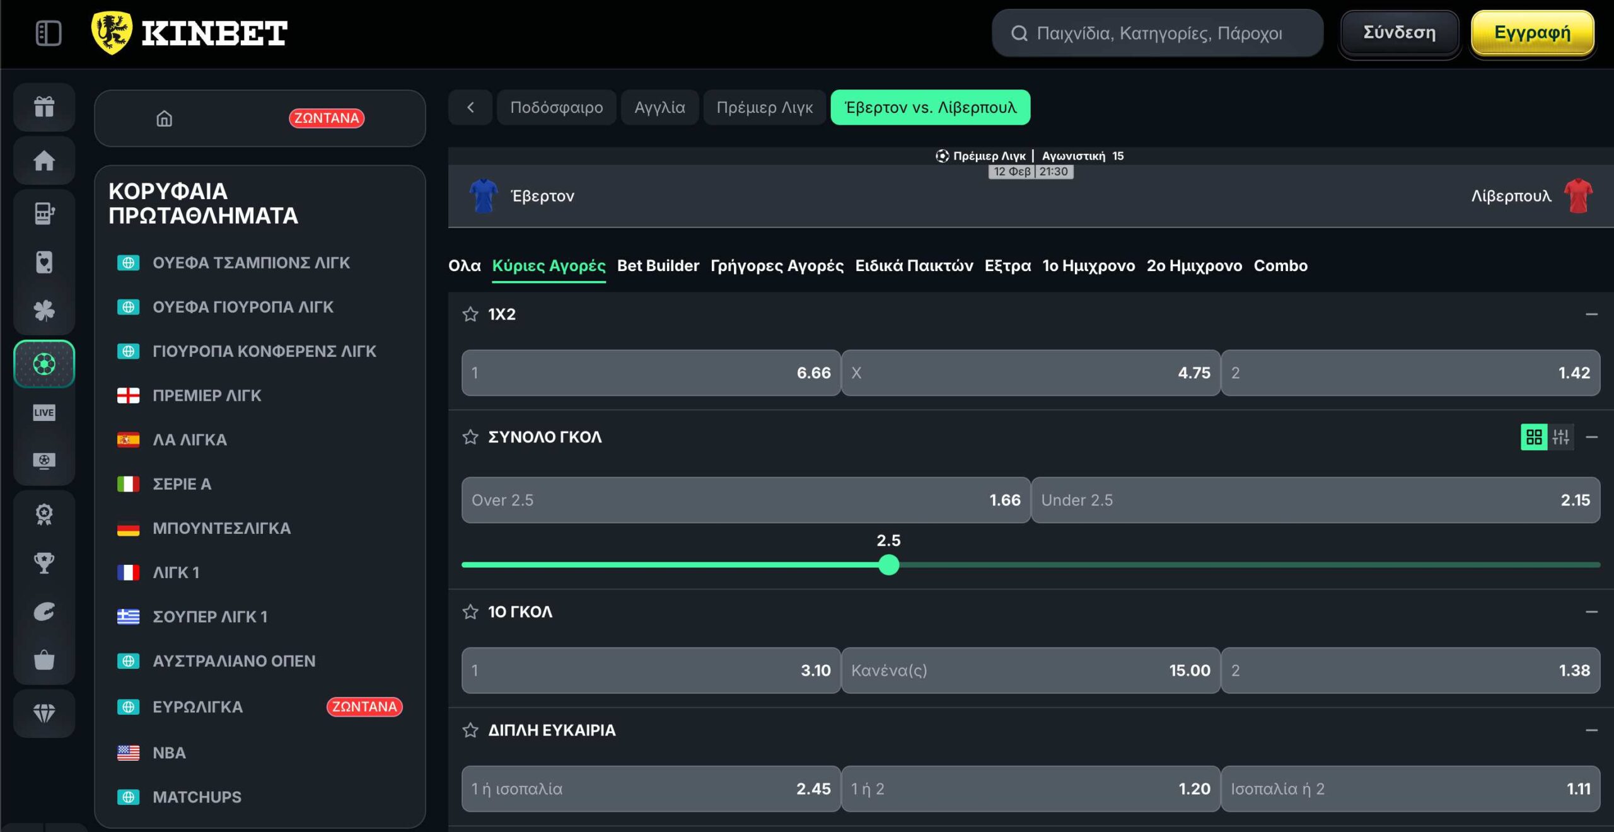Open the gift promotions sidebar icon
The height and width of the screenshot is (832, 1614).
(44, 107)
